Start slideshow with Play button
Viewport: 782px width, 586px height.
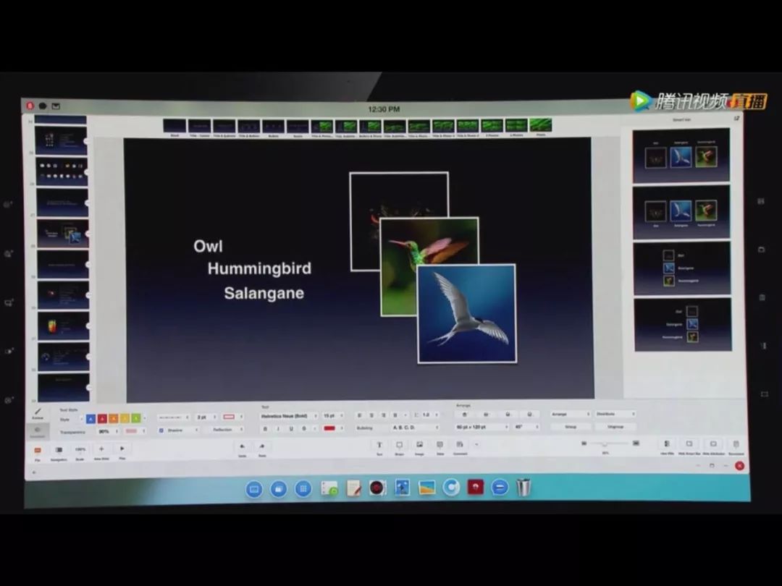122,449
